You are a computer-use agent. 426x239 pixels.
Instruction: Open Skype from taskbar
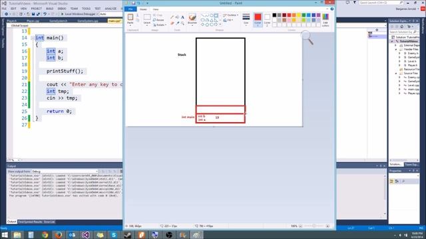pos(114,235)
